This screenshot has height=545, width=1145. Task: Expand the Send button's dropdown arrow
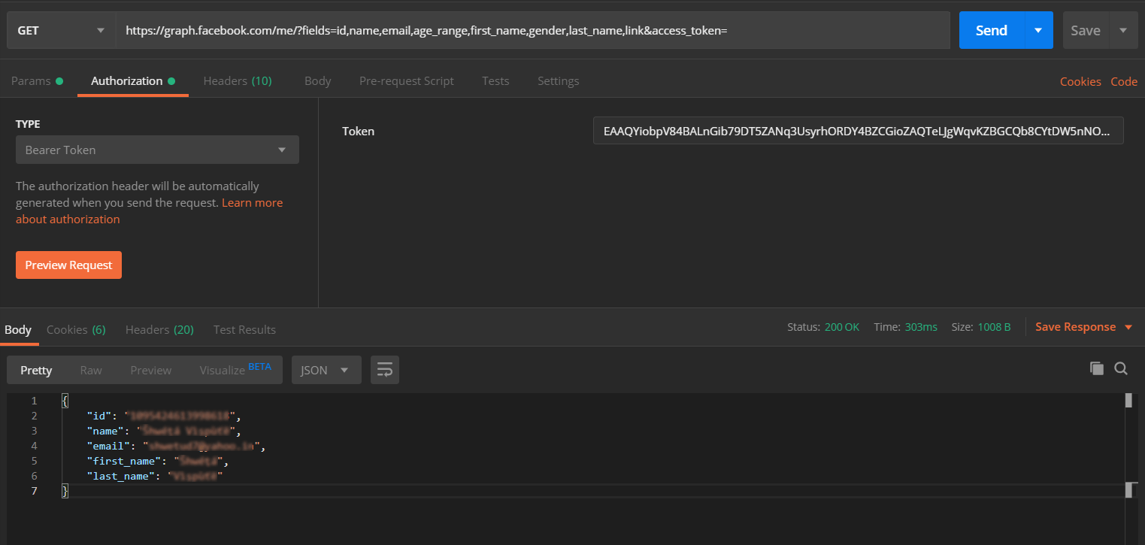point(1039,30)
